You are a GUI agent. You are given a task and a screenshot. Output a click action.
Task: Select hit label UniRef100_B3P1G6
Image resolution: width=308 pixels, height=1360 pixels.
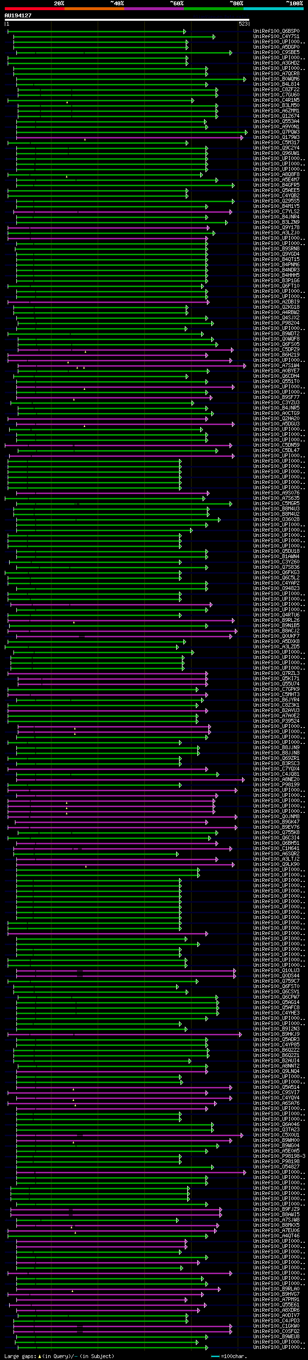click(276, 280)
